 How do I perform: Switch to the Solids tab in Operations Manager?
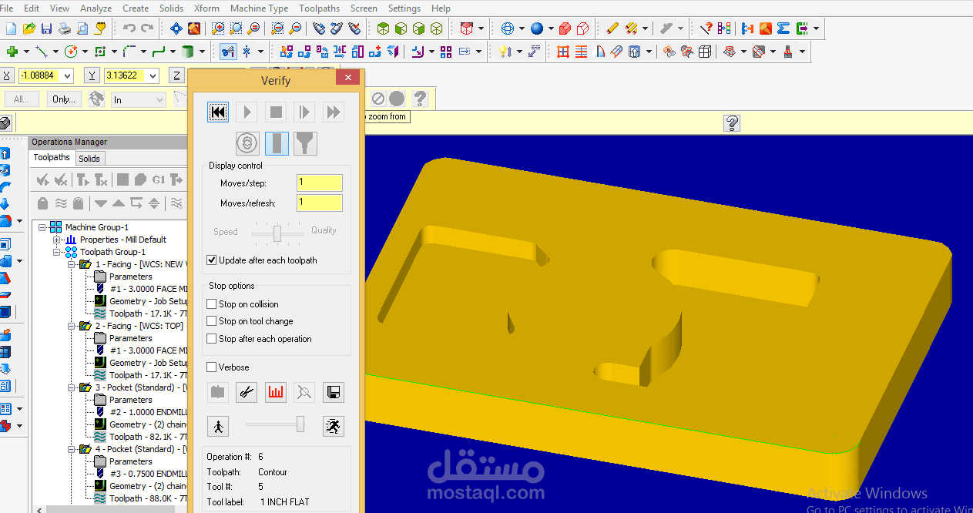[x=89, y=158]
